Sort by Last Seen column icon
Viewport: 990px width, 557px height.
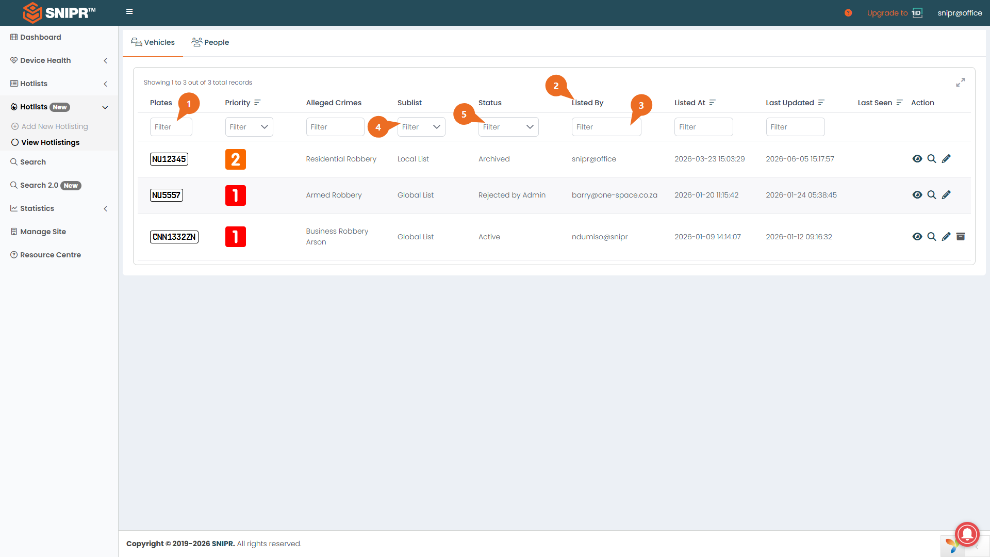tap(899, 103)
